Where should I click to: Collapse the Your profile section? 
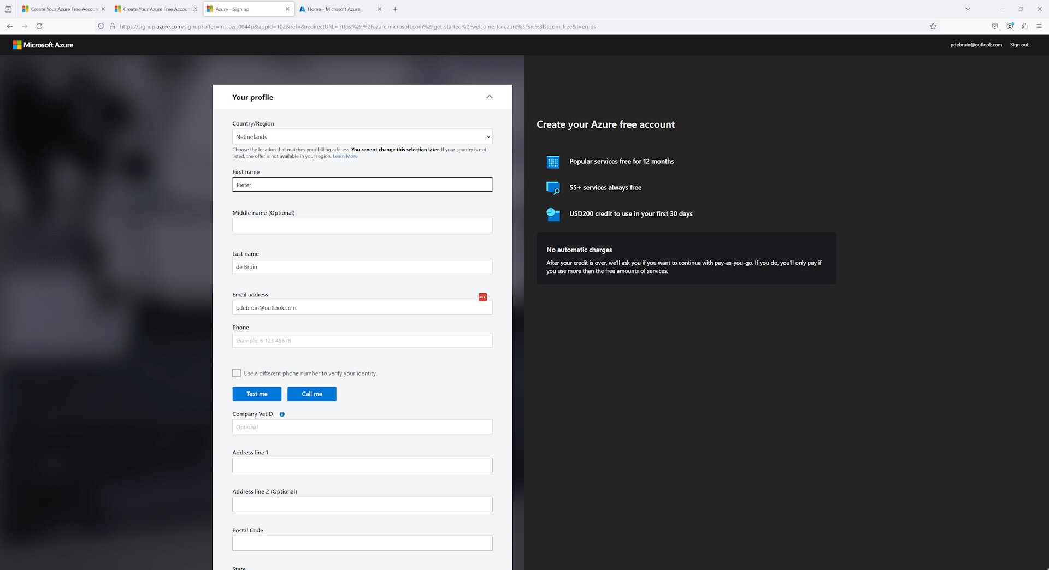pyautogui.click(x=489, y=97)
